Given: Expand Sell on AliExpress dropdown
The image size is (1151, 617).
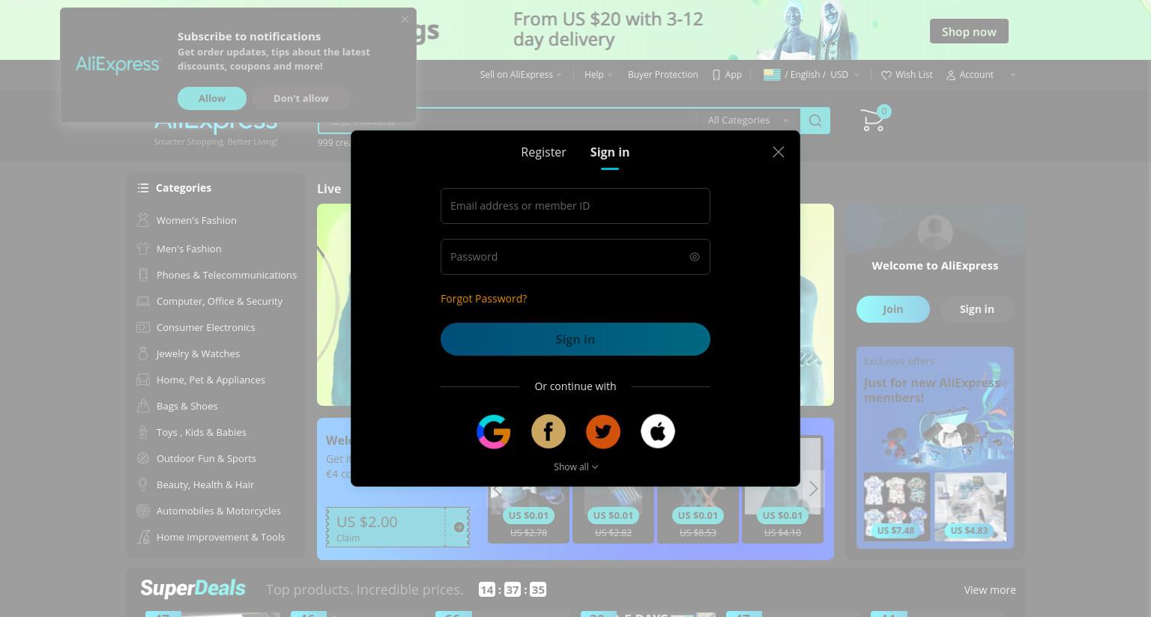Looking at the screenshot, I should (x=521, y=75).
